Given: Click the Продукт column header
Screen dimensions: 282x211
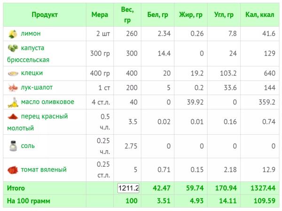Looking at the screenshot, I should (x=45, y=15).
